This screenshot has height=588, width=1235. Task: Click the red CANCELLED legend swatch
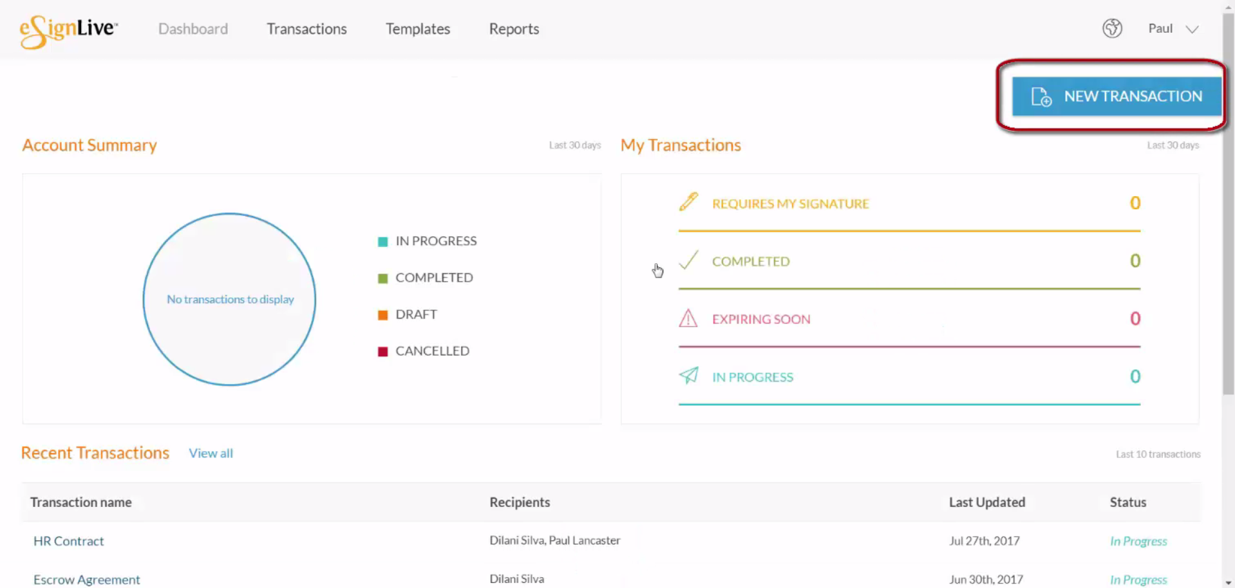[x=382, y=352]
